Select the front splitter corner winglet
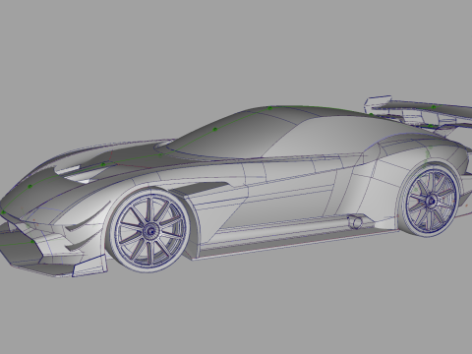 tap(89, 265)
